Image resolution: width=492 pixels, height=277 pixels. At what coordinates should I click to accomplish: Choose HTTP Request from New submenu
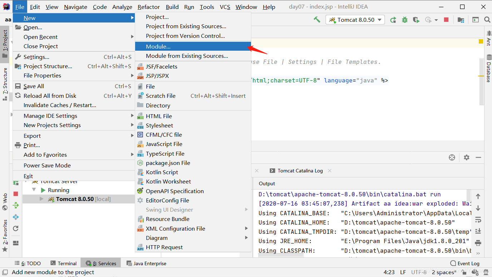193,247
